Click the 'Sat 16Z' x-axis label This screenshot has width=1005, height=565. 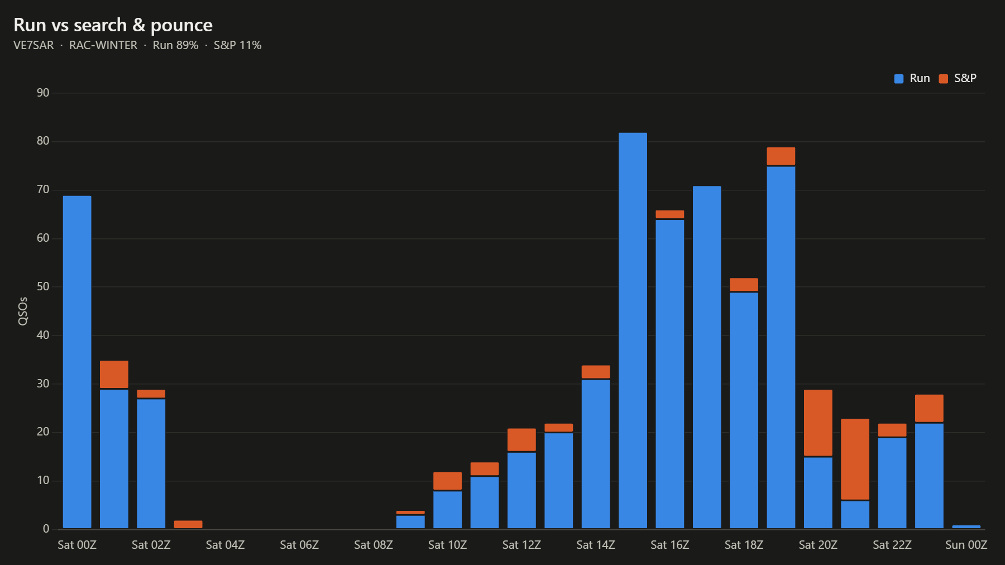pyautogui.click(x=669, y=545)
